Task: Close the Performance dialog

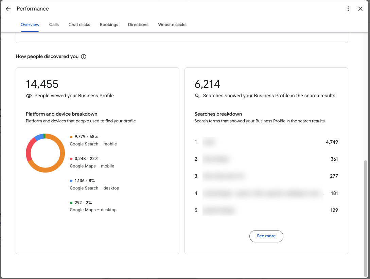Action: 360,9
